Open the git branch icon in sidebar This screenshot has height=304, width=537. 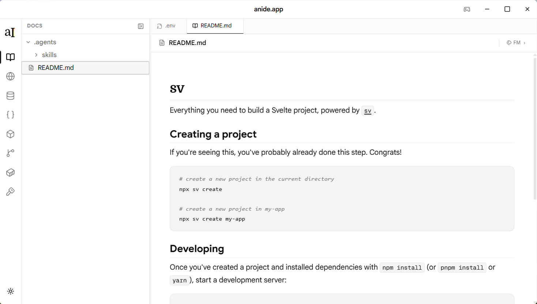(x=10, y=153)
